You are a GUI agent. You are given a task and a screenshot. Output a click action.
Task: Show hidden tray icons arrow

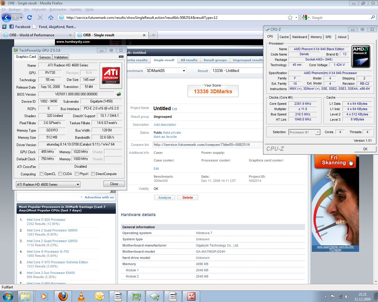point(325,297)
